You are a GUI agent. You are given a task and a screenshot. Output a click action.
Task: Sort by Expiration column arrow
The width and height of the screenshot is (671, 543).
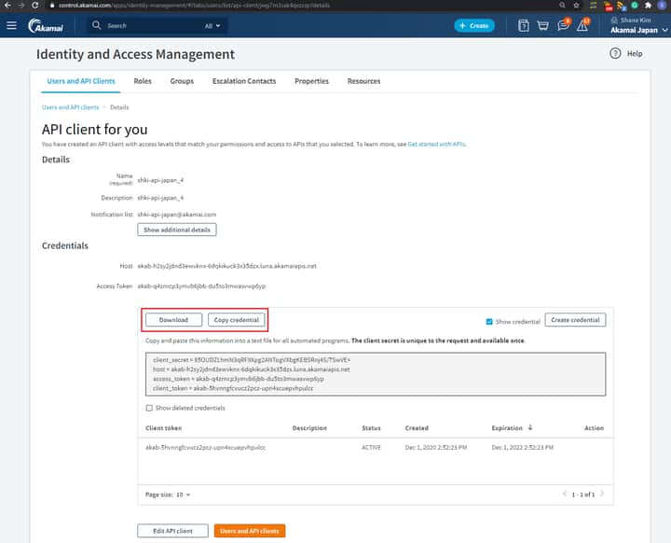coord(530,428)
